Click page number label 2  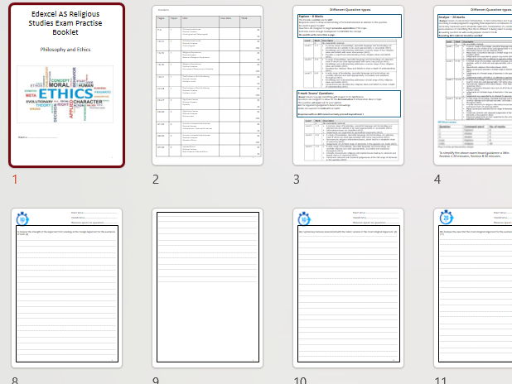156,179
